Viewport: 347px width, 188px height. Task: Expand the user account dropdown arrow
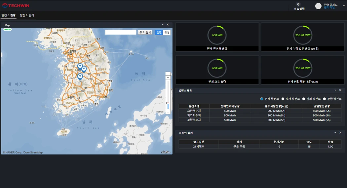343,6
